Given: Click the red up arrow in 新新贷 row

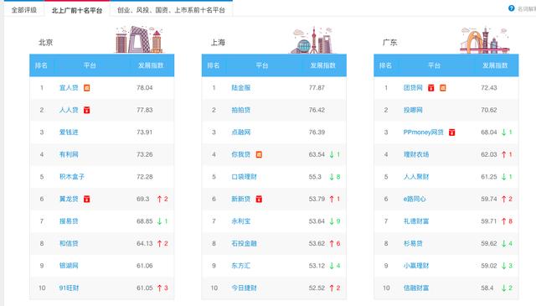Looking at the screenshot, I should [x=332, y=199].
